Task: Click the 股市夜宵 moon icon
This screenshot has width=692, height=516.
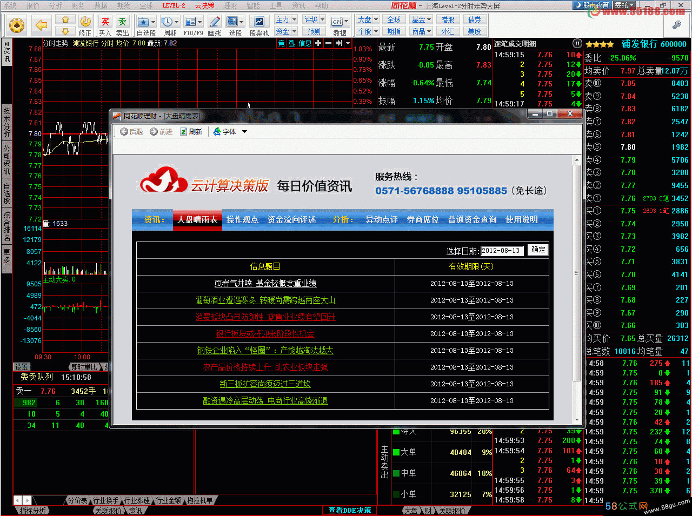Action: [x=578, y=5]
